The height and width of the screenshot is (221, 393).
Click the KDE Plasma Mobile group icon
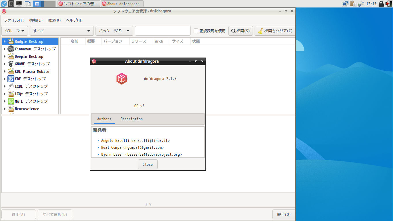tap(11, 71)
